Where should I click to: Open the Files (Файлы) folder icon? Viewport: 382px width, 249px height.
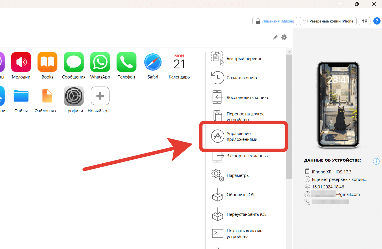click(x=21, y=96)
